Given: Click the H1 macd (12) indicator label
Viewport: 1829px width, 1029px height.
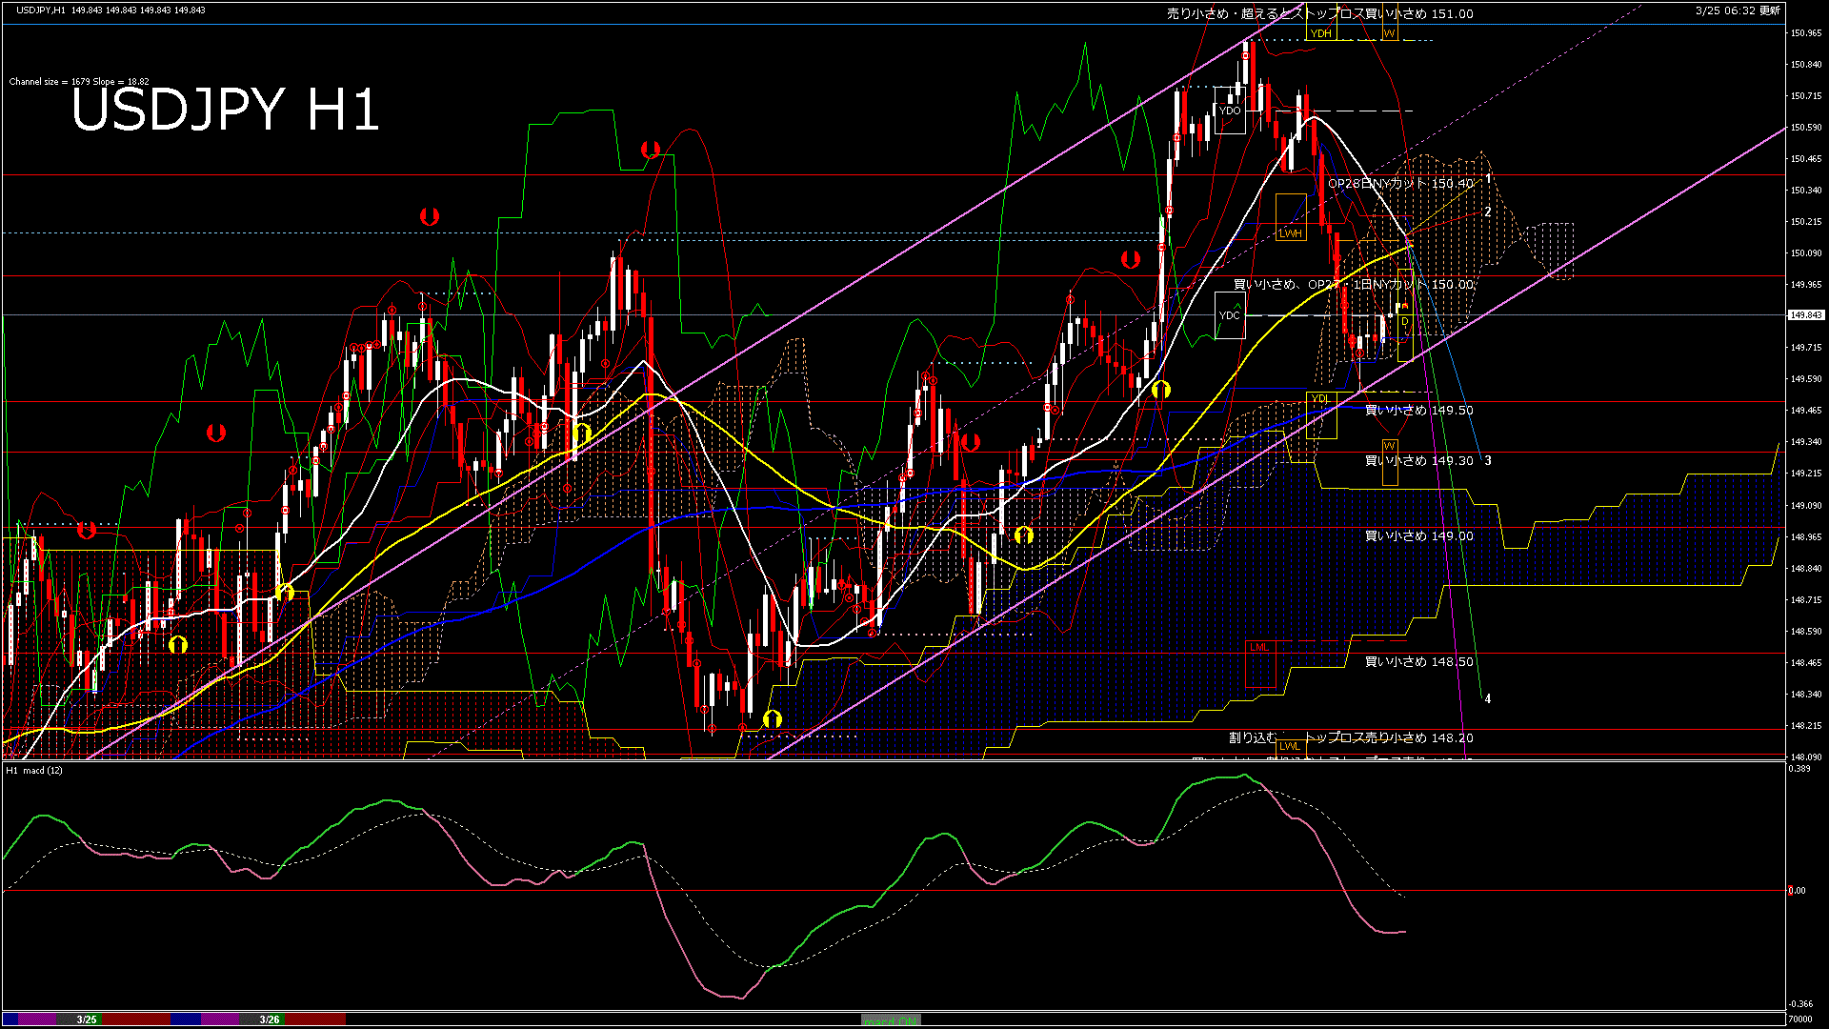Looking at the screenshot, I should click(x=34, y=770).
